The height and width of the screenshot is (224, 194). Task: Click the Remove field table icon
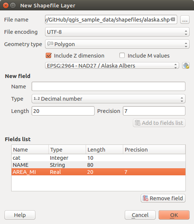pos(145,198)
